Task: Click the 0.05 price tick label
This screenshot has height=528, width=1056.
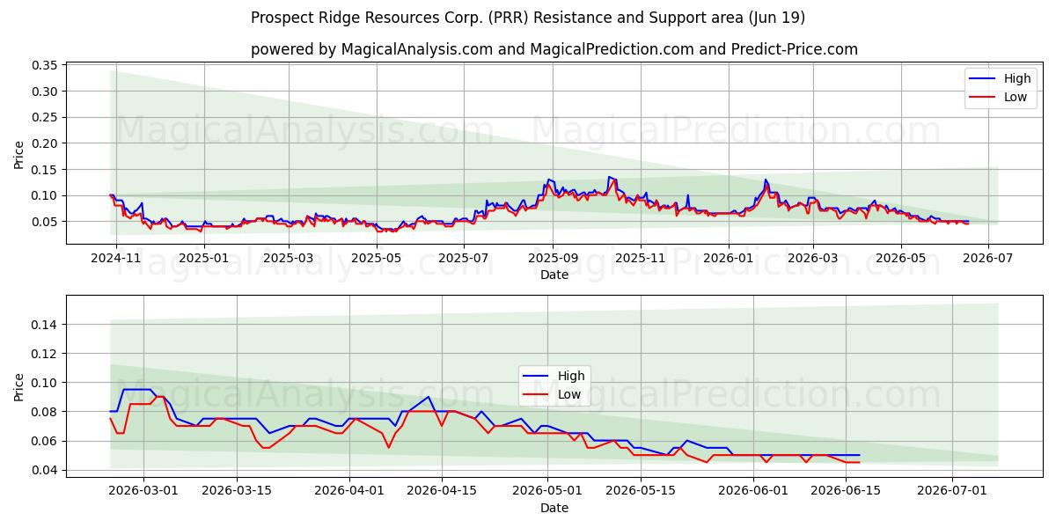Action: pyautogui.click(x=44, y=222)
